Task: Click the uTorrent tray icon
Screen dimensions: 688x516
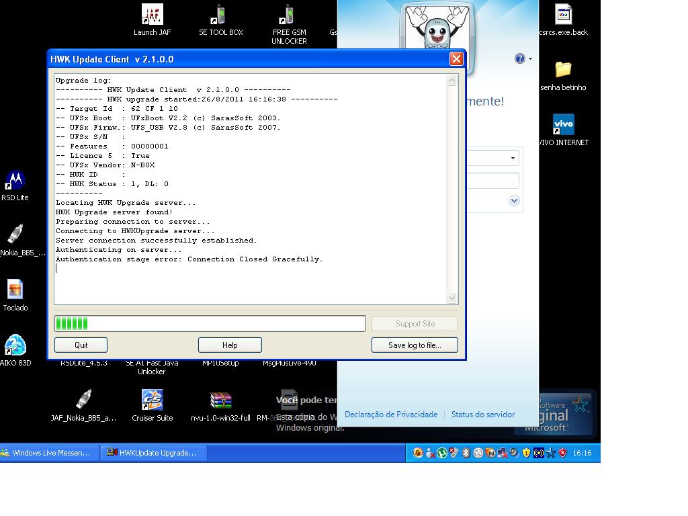Action: 442,453
